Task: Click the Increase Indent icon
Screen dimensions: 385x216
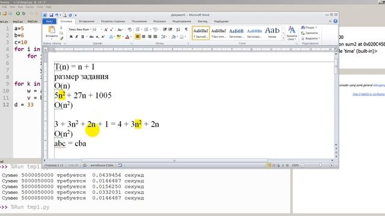Action: tap(170, 29)
